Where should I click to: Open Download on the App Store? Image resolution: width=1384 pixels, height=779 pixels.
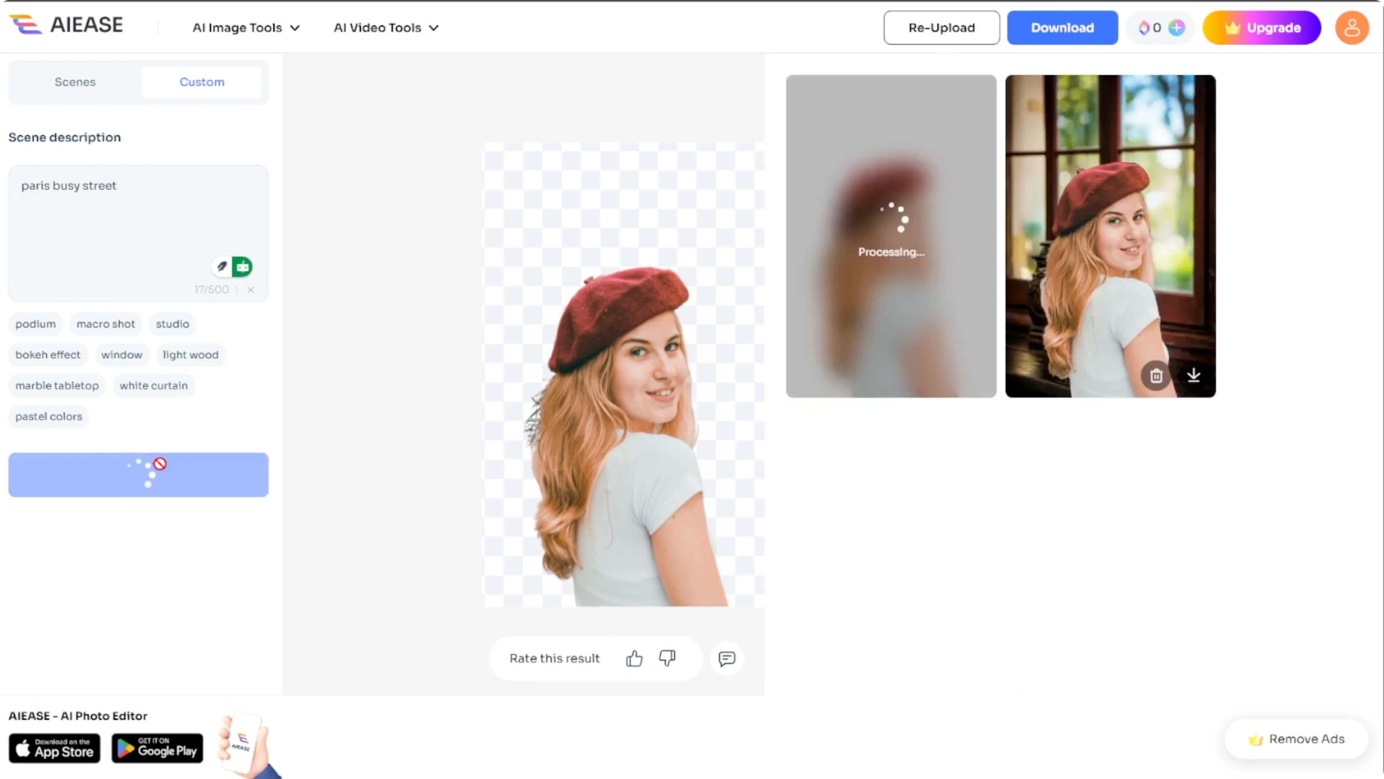pos(54,748)
